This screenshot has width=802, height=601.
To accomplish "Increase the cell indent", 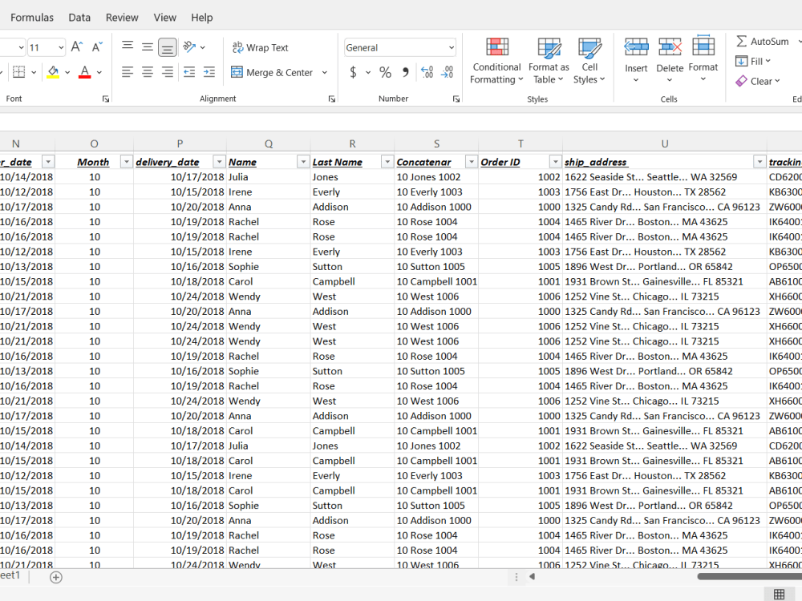I will tap(209, 72).
